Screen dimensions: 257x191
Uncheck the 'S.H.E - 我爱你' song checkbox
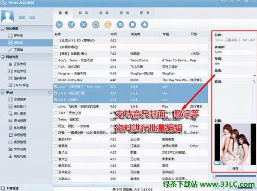56,99
